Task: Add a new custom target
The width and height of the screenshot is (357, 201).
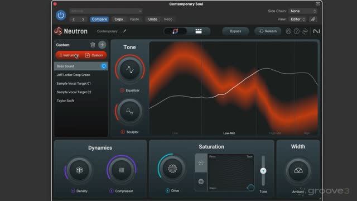Action: tap(102, 45)
